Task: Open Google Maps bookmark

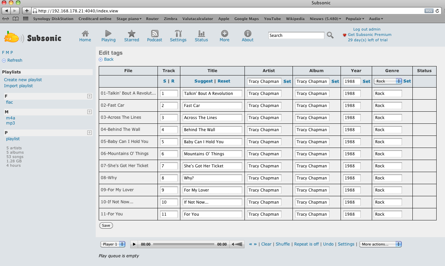Action: pos(247,19)
